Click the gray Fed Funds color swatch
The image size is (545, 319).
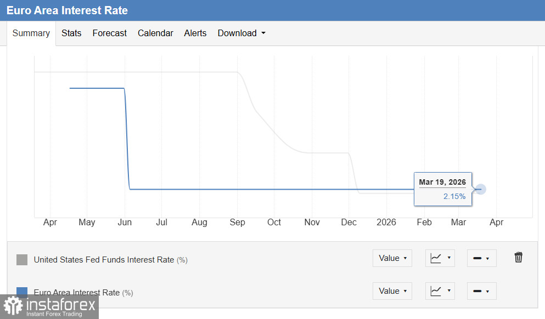[22, 260]
